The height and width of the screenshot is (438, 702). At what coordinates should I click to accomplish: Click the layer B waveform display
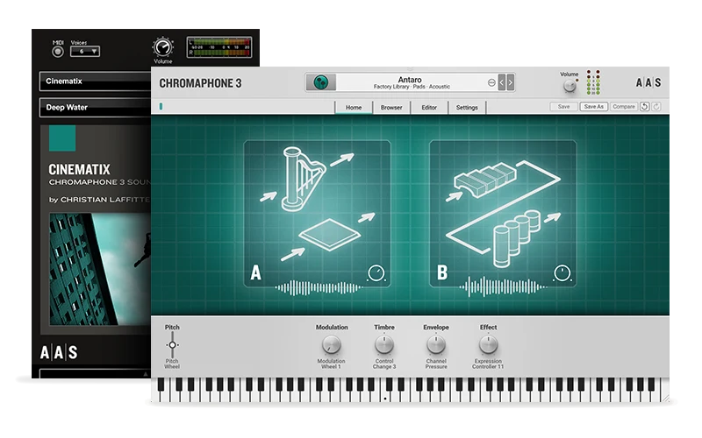tap(502, 287)
